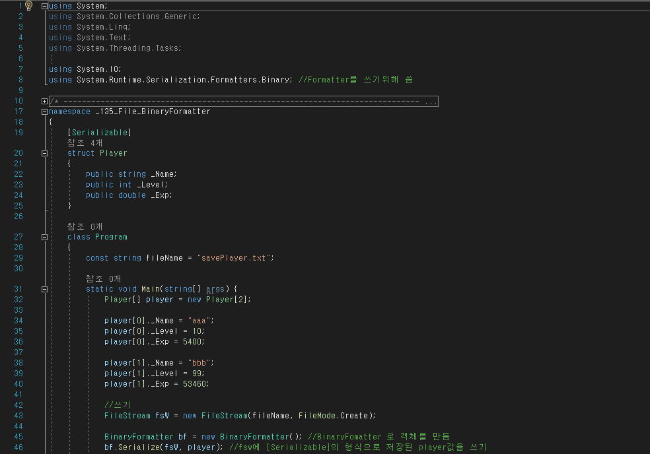Screen dimensions: 650x454
Task: Click 'using System.Linq;' on line 3
Action: [90, 27]
